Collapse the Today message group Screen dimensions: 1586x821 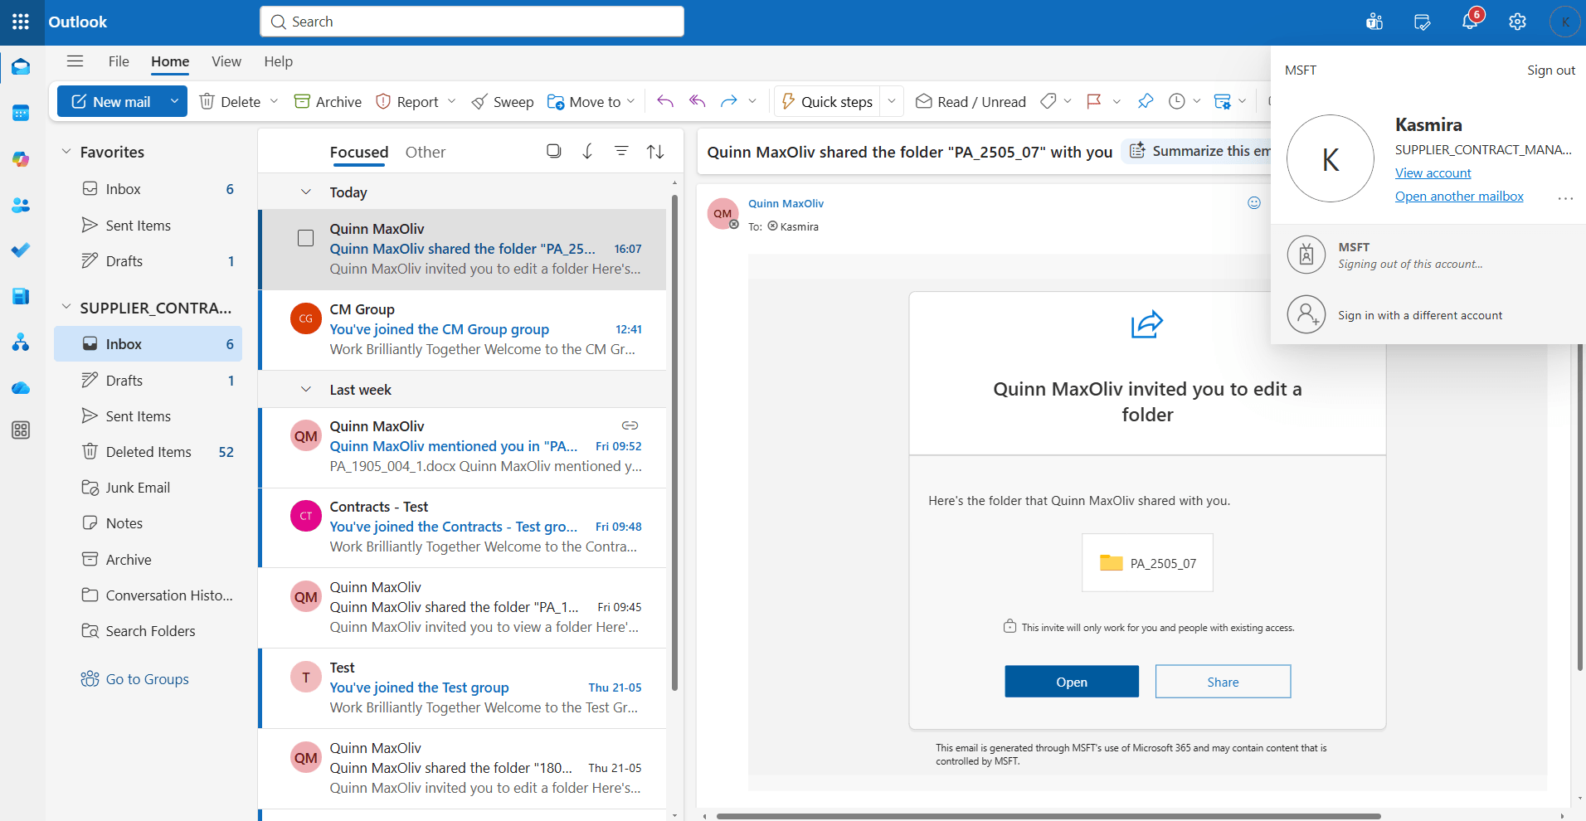tap(306, 192)
